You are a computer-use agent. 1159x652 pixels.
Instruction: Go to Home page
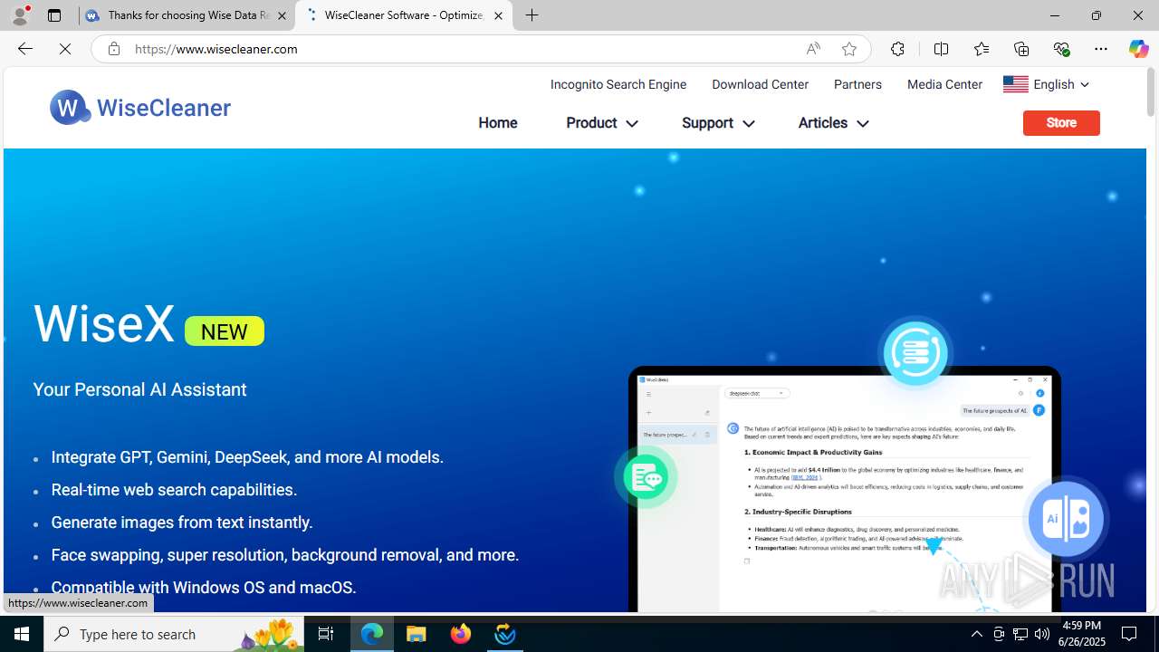(498, 123)
